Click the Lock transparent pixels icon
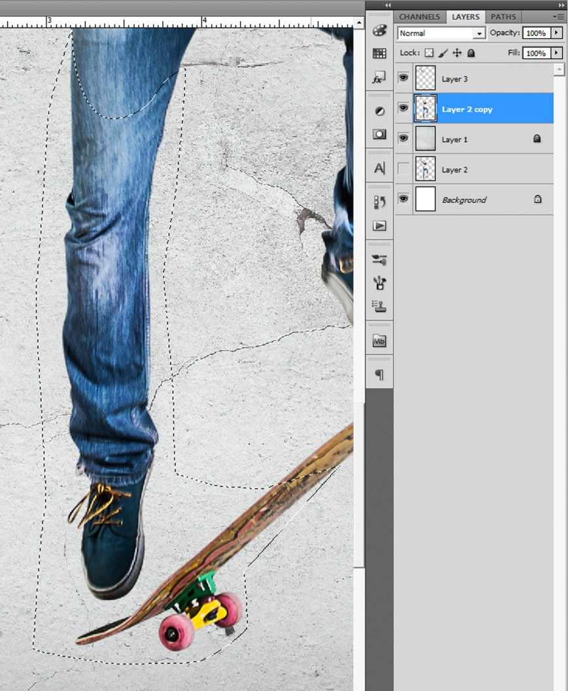 (x=429, y=53)
